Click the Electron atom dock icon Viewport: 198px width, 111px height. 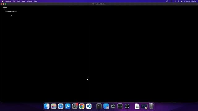click(113, 106)
